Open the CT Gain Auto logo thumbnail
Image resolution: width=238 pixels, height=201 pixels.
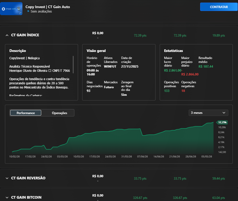click(x=11, y=9)
